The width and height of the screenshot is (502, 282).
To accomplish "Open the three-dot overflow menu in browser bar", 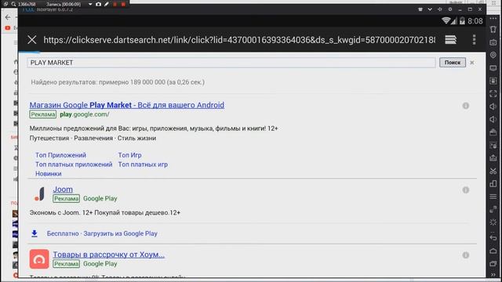I will pos(474,40).
